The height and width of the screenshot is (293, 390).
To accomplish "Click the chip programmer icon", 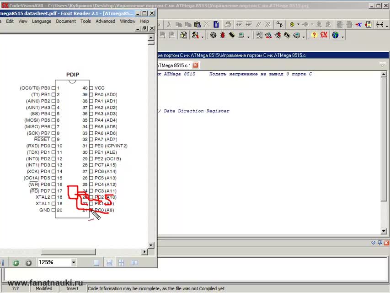I will (x=232, y=35).
